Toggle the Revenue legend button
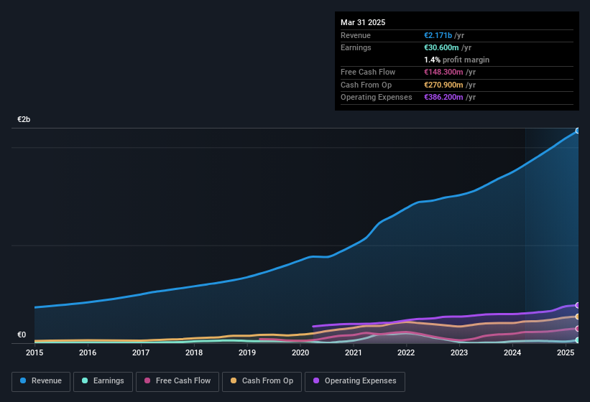590x402 pixels. click(x=41, y=382)
